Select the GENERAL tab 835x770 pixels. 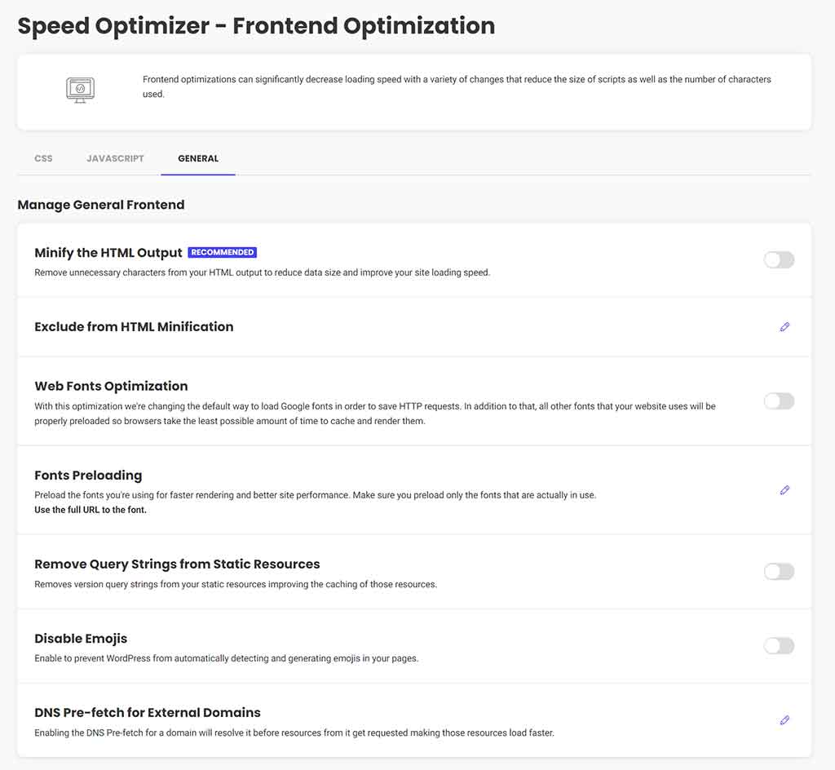(197, 158)
